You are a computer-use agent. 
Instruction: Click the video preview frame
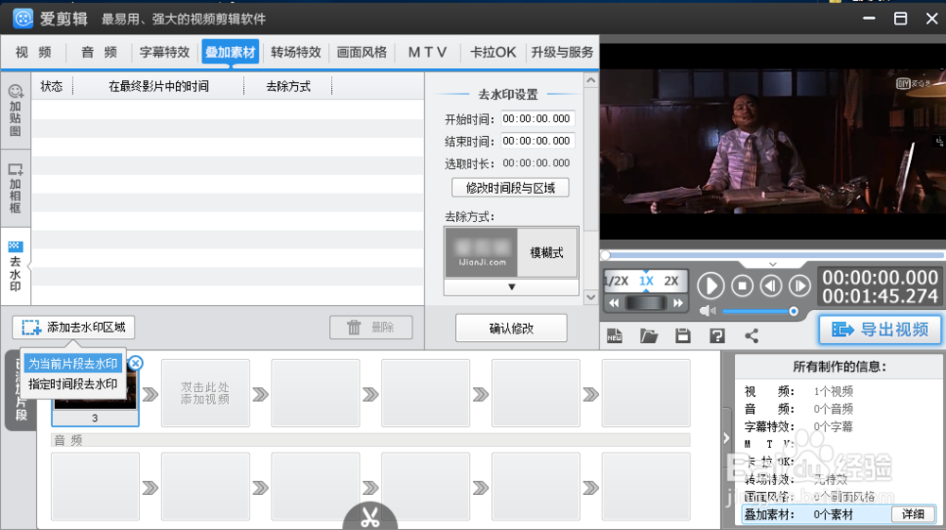point(773,142)
